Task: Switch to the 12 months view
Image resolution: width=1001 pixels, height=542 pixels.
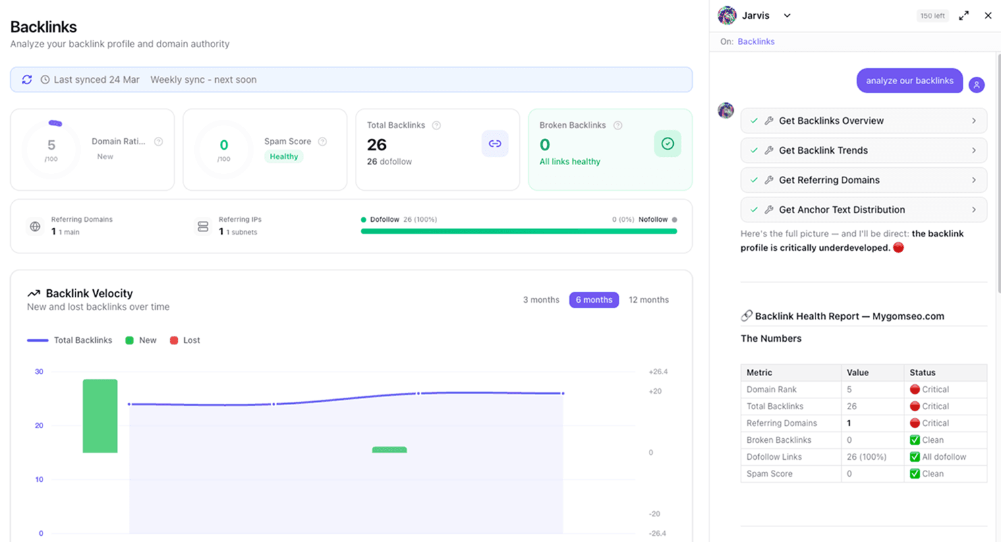Action: point(648,299)
